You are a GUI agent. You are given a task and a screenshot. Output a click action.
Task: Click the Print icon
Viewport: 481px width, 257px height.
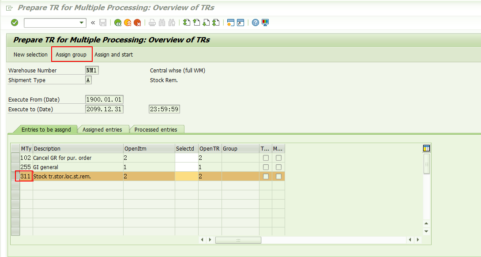pos(152,23)
